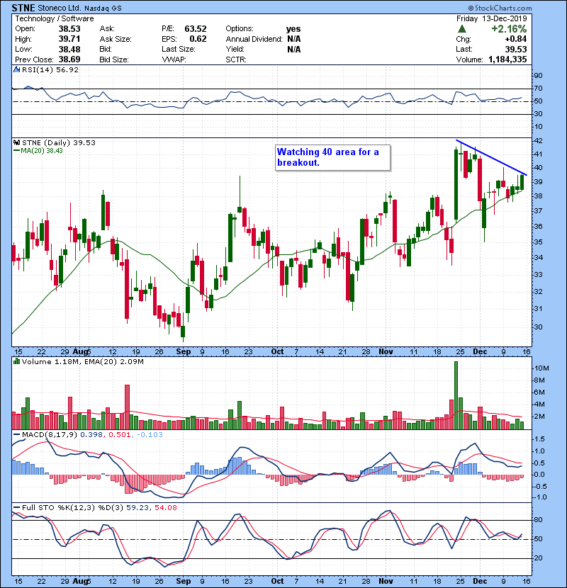Click the 80 level on stochastic axis
Image resolution: width=567 pixels, height=588 pixels.
[538, 520]
